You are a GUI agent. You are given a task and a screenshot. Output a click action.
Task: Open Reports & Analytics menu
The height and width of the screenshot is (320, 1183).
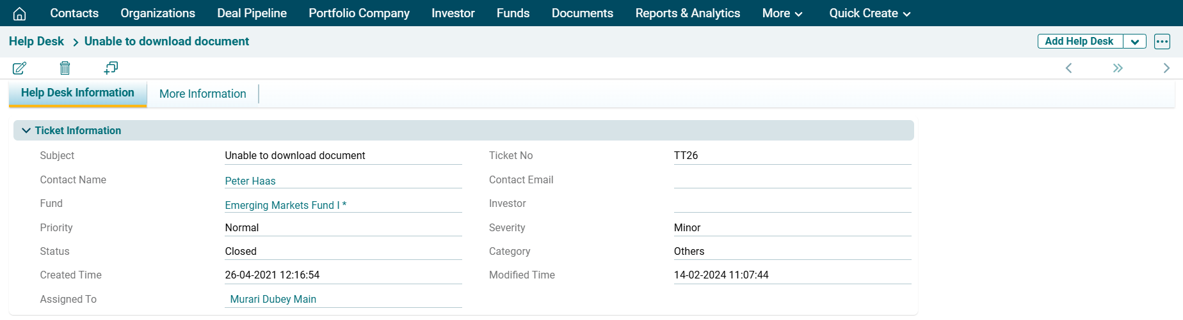pos(688,13)
